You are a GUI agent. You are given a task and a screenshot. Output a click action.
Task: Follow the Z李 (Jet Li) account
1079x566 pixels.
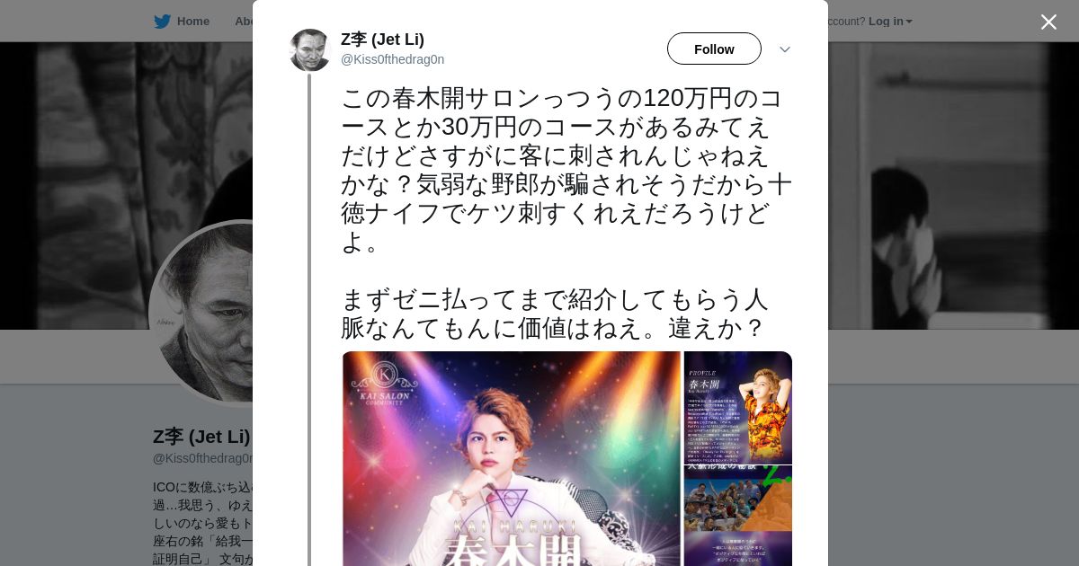714,49
